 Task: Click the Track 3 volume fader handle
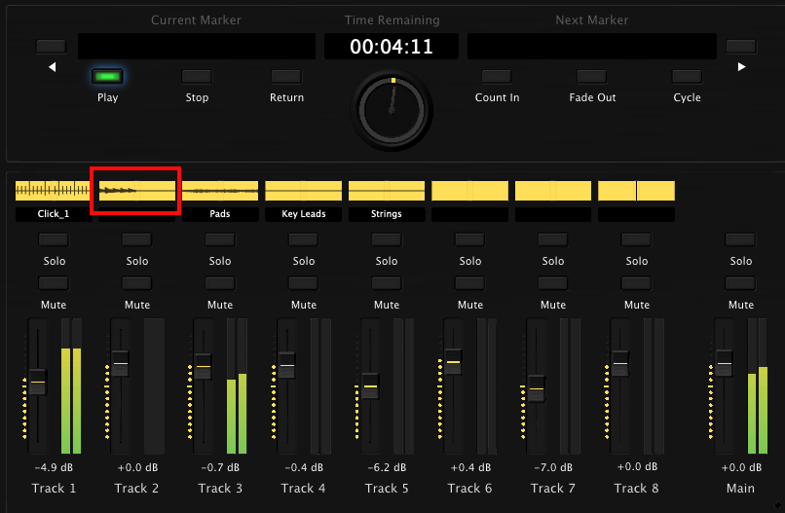(x=204, y=366)
